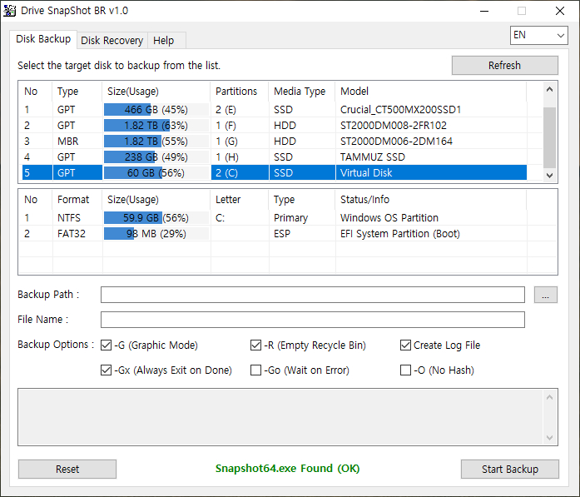Click the 1.82 TB (63%) usage bar
580x497 pixels.
pyautogui.click(x=156, y=126)
